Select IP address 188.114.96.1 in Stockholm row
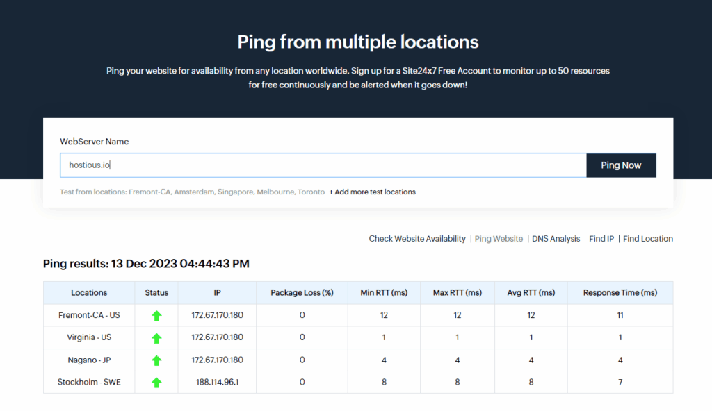Viewport: 712px width, 411px height. 217,383
